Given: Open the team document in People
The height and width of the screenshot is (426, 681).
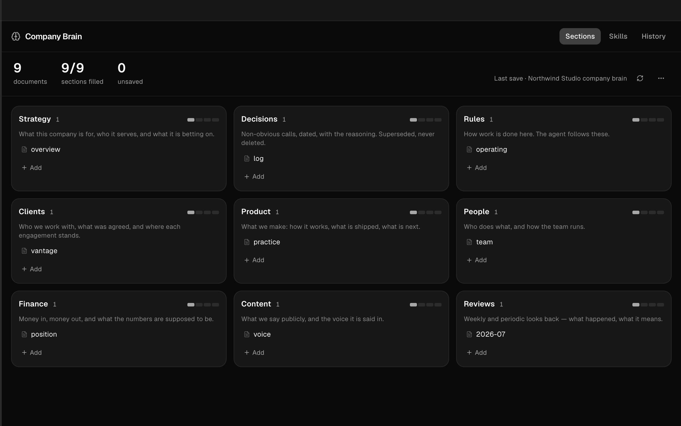Looking at the screenshot, I should (x=484, y=242).
